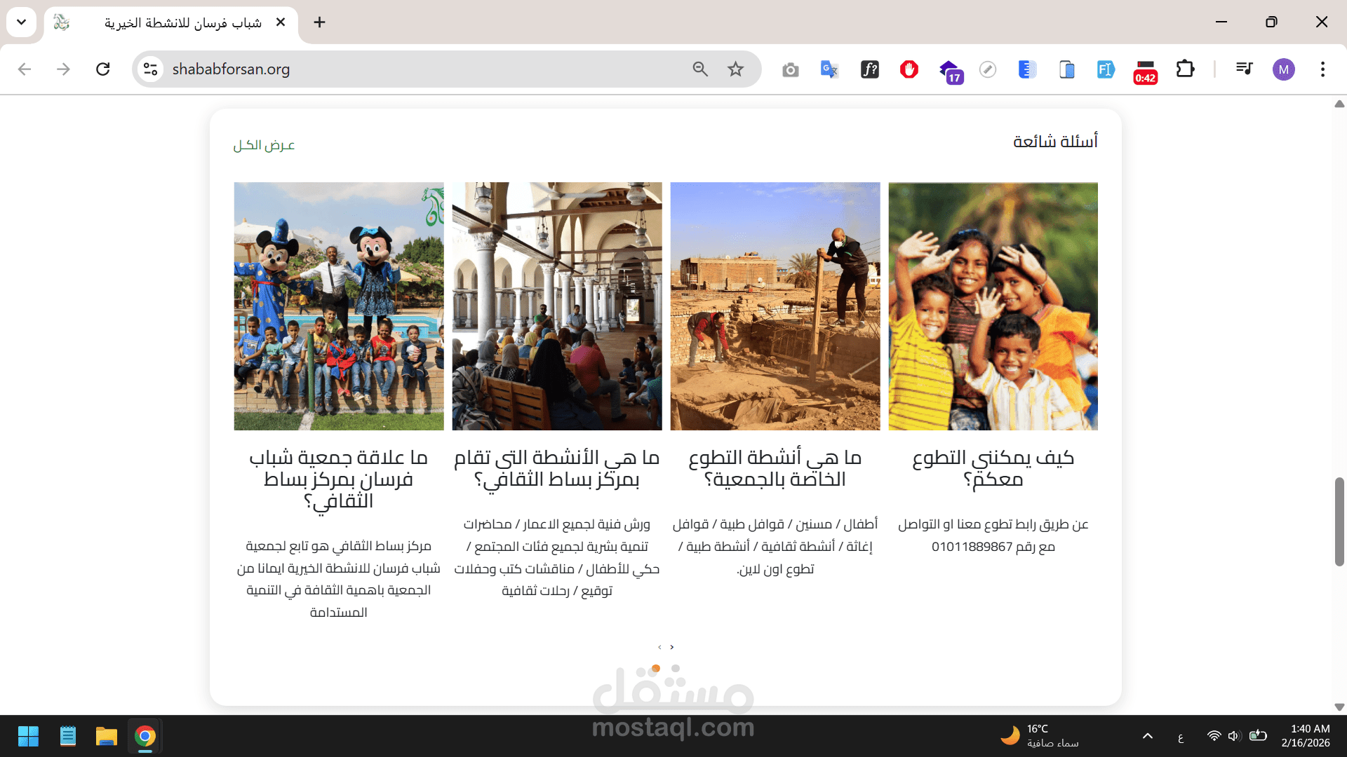This screenshot has height=757, width=1347.
Task: Open the screenshot camera extension
Action: point(790,69)
